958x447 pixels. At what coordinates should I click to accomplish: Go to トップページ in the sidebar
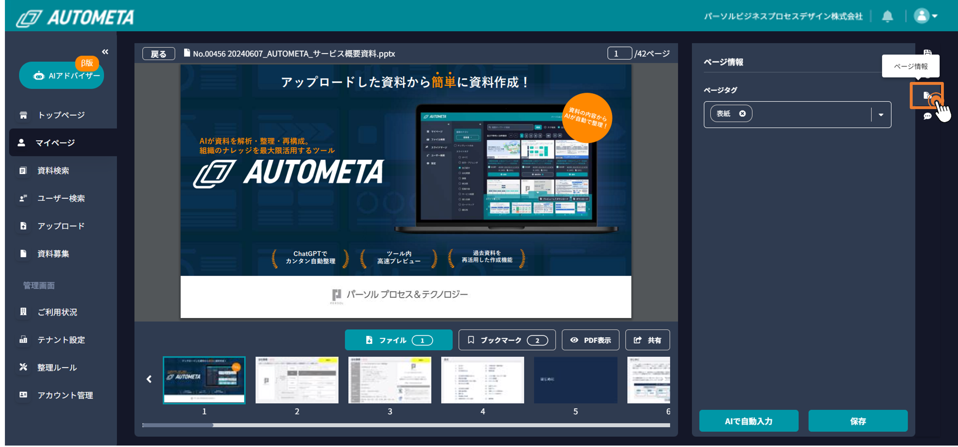coord(61,115)
